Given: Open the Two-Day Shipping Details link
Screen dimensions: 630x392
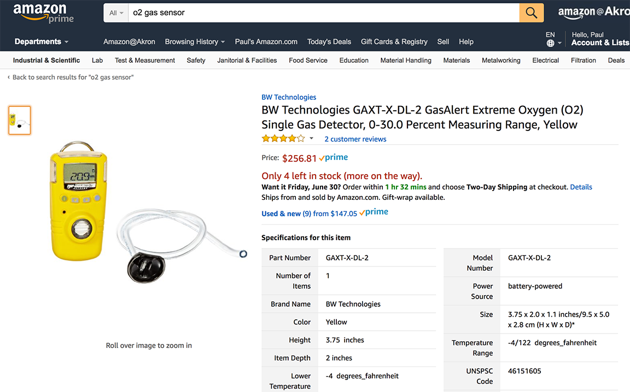Looking at the screenshot, I should (581, 187).
